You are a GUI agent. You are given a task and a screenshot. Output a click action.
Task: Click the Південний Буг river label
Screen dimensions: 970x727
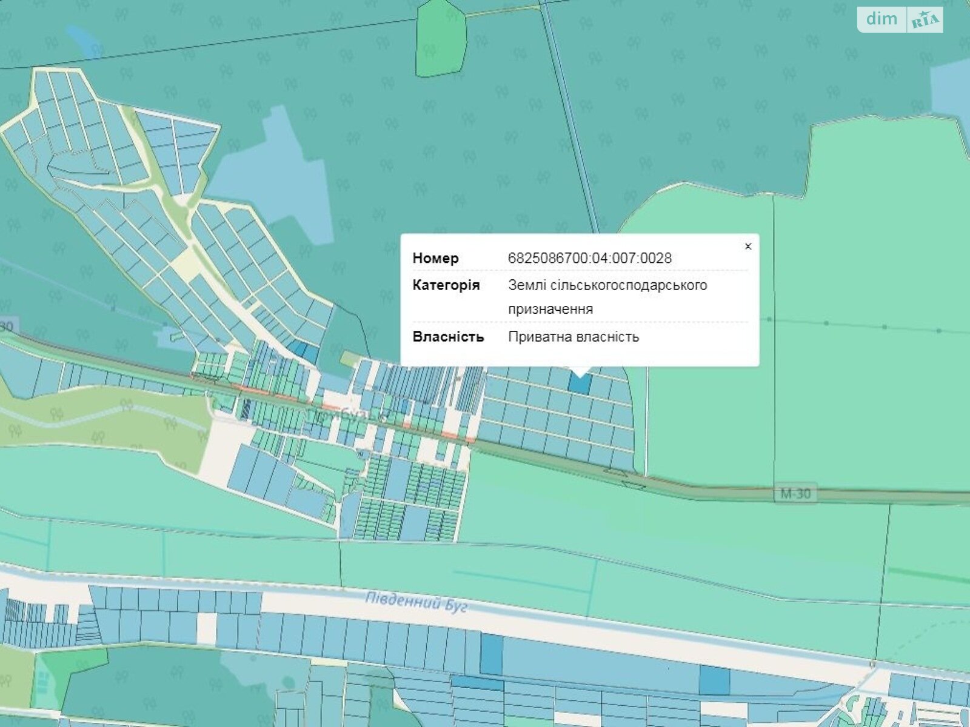(416, 602)
